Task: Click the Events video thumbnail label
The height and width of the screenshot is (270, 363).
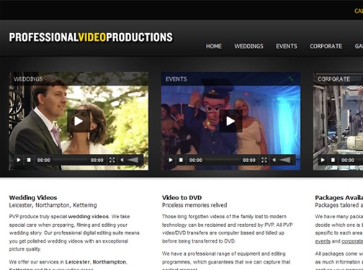Action: click(x=176, y=79)
